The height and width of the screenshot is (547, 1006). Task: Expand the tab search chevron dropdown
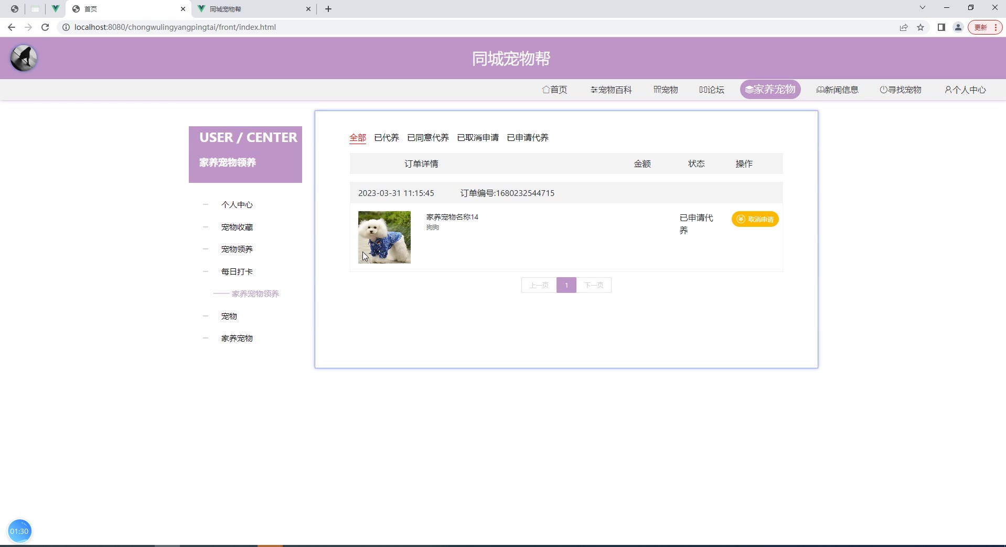click(923, 8)
